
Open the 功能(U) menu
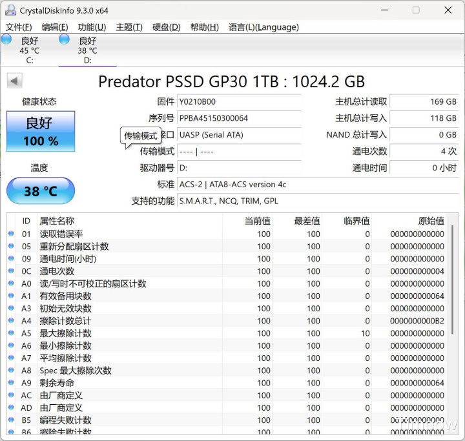[x=92, y=27]
